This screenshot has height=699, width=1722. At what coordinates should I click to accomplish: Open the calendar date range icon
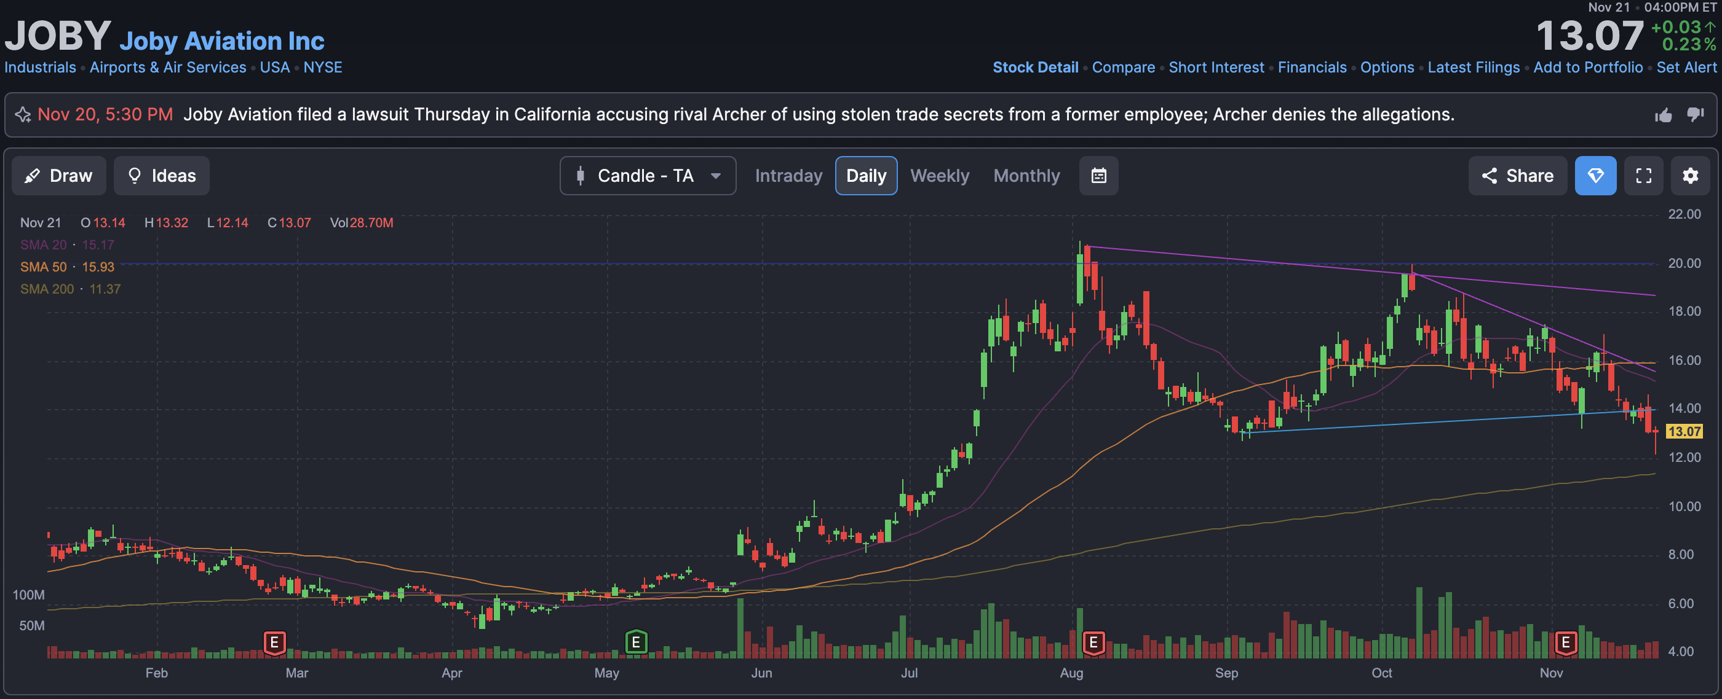click(1098, 176)
